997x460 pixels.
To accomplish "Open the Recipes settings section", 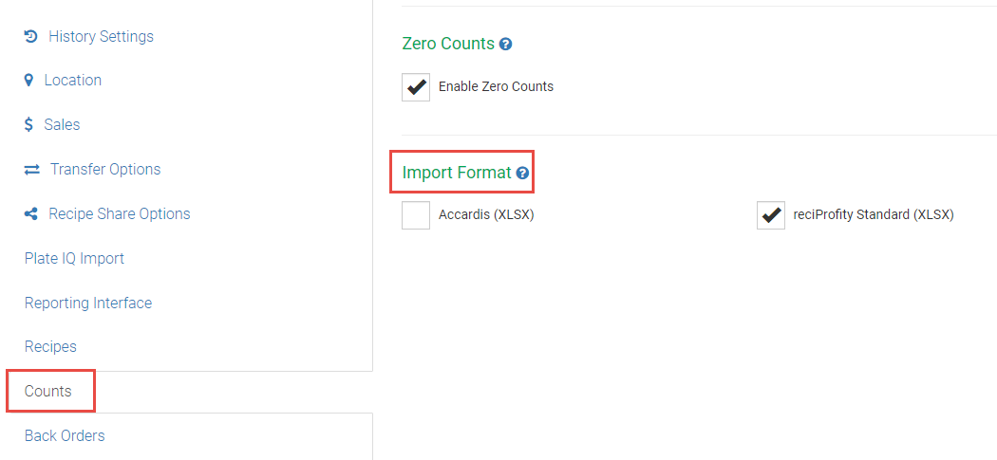I will (50, 346).
